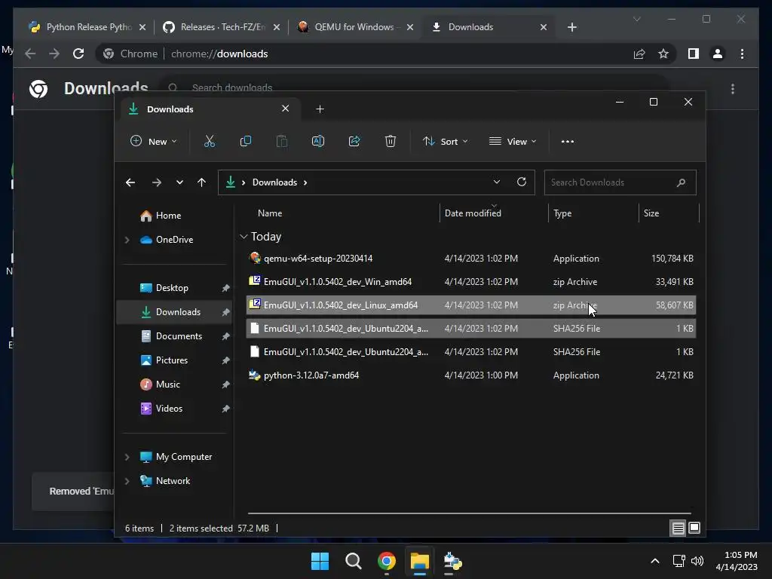Image resolution: width=772 pixels, height=579 pixels.
Task: Sort by the Type column header
Action: coord(562,213)
